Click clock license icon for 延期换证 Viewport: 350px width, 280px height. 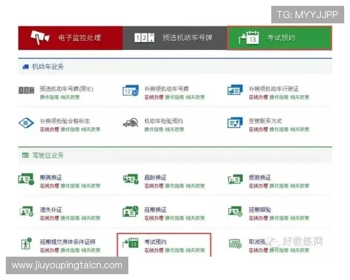[x=131, y=211]
